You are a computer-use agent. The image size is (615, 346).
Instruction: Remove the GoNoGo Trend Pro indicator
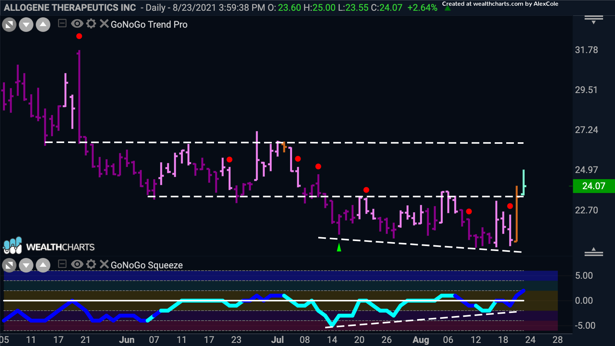[x=104, y=24]
